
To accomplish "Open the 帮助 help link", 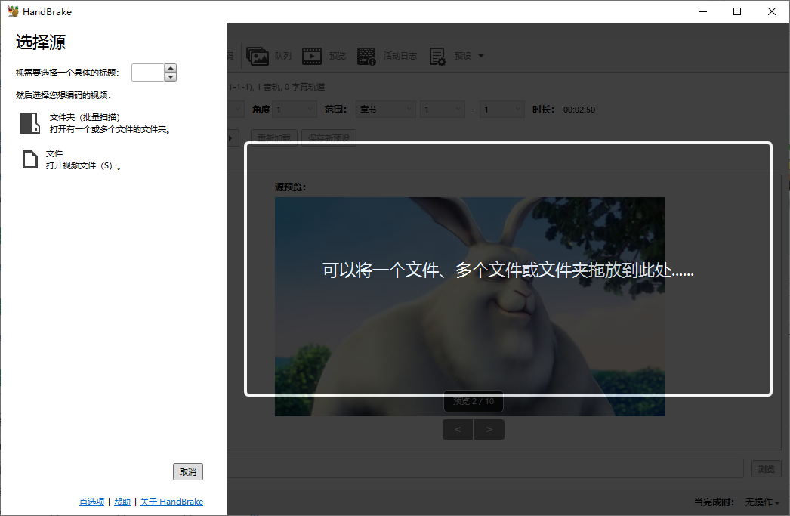I will coord(122,502).
